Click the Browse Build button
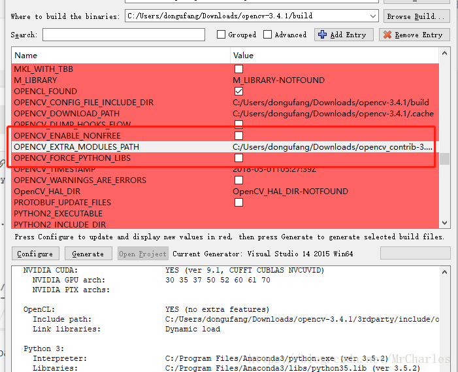The height and width of the screenshot is (372, 458). click(416, 16)
